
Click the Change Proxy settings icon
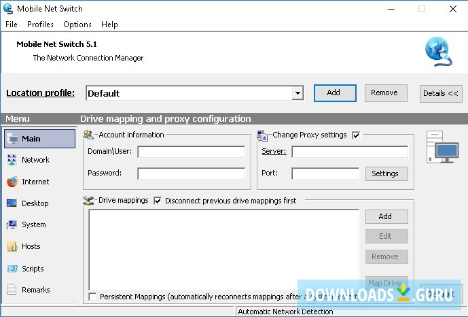click(262, 135)
